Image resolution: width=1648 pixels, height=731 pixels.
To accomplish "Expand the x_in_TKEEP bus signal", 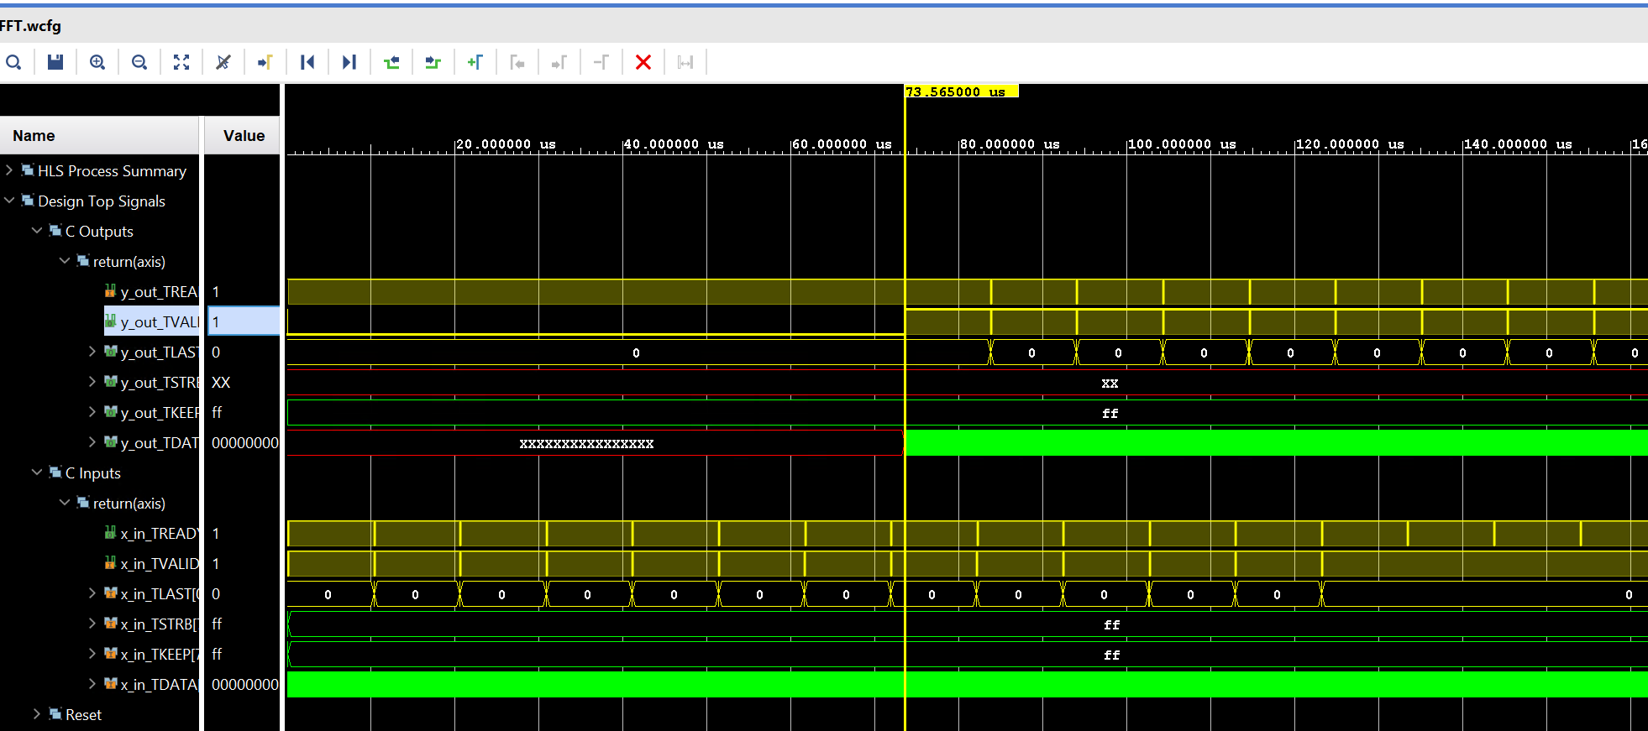I will (x=92, y=654).
